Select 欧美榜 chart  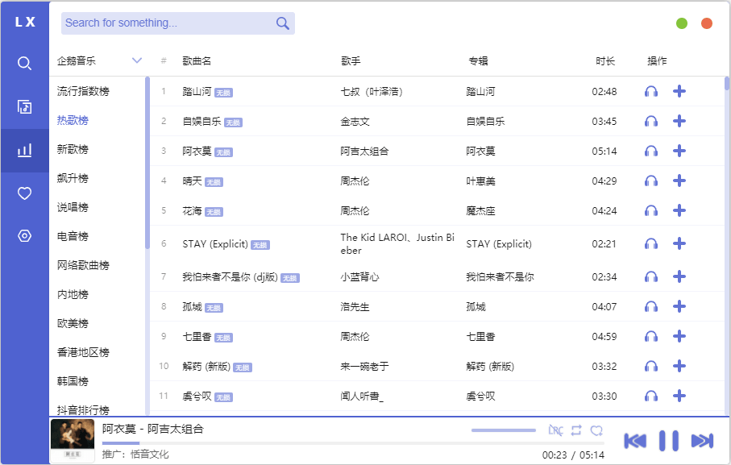click(73, 323)
